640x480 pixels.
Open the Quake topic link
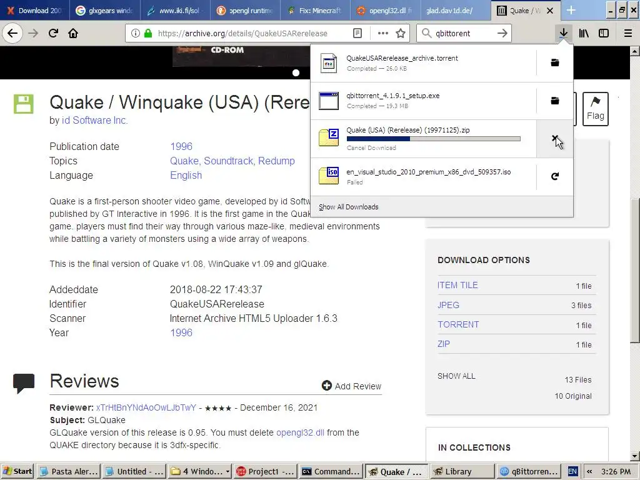click(x=184, y=161)
